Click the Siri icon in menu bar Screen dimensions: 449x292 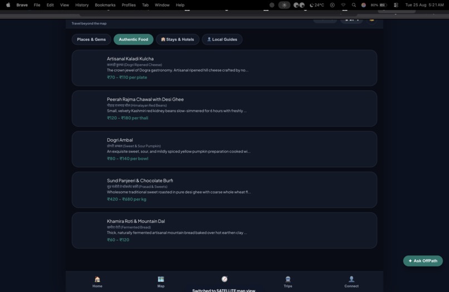(363, 5)
